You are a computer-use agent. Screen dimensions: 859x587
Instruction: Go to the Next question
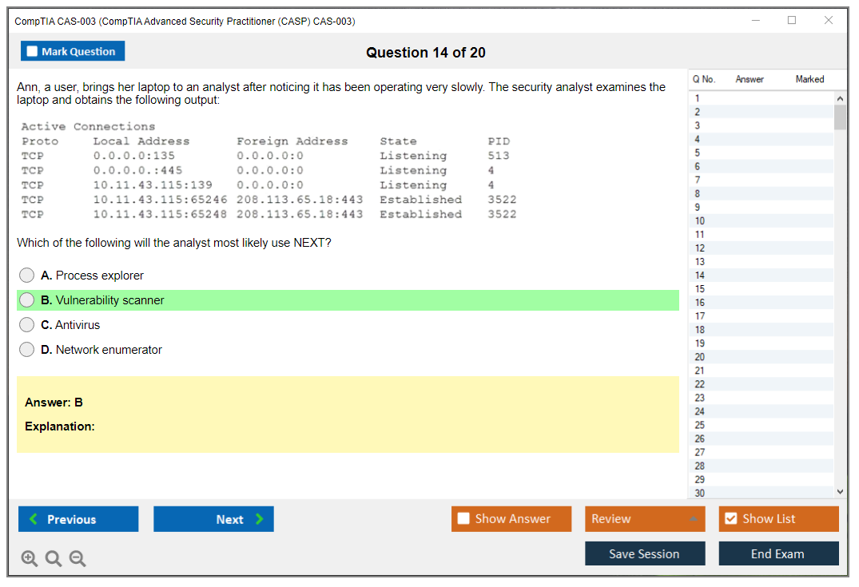coord(213,519)
